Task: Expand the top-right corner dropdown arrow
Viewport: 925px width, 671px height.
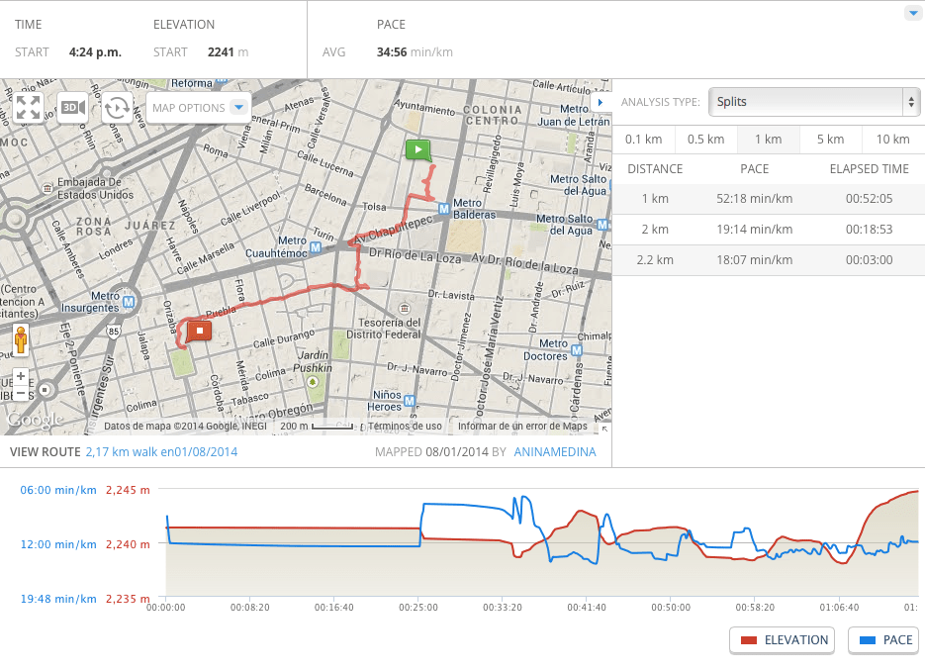Action: (x=912, y=13)
